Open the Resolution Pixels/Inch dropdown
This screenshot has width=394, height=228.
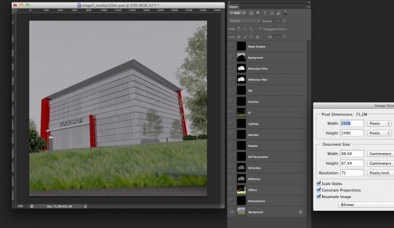(x=380, y=173)
